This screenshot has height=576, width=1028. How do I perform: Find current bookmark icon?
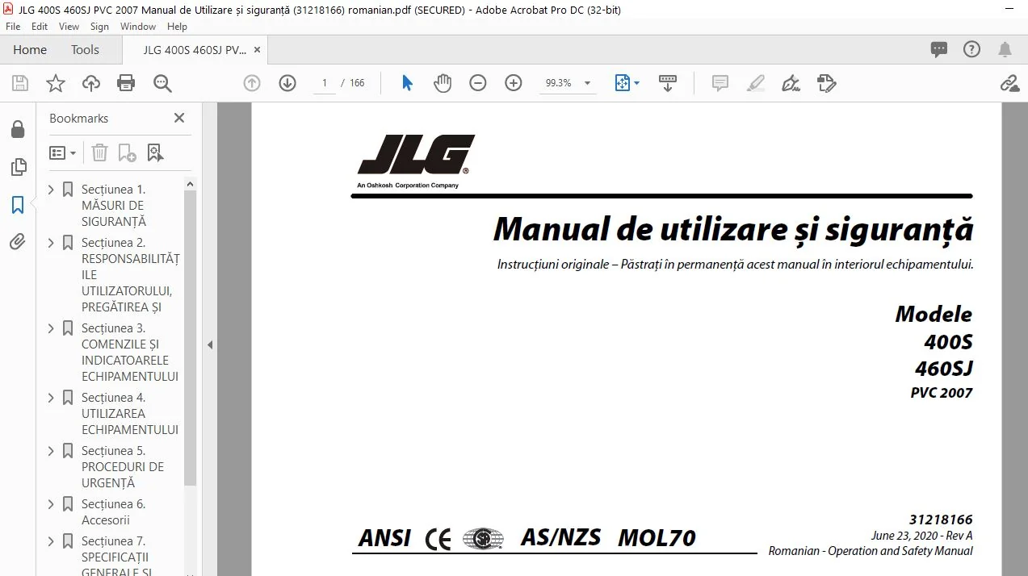(x=155, y=152)
